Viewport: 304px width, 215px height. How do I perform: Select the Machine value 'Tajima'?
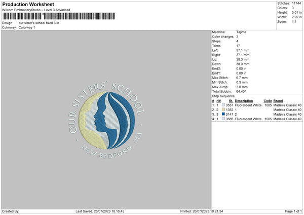pos(241,32)
